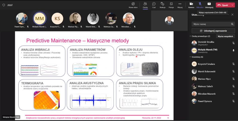Collapse the Osoby prowadzące (2) section
This screenshot has width=238, height=121.
point(190,36)
